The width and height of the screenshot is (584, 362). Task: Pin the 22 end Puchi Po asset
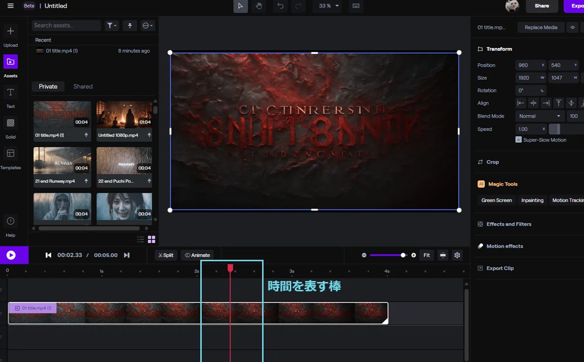coord(149,181)
